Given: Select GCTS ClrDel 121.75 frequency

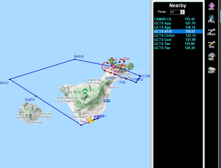Looking at the screenshot, I should point(178,35).
